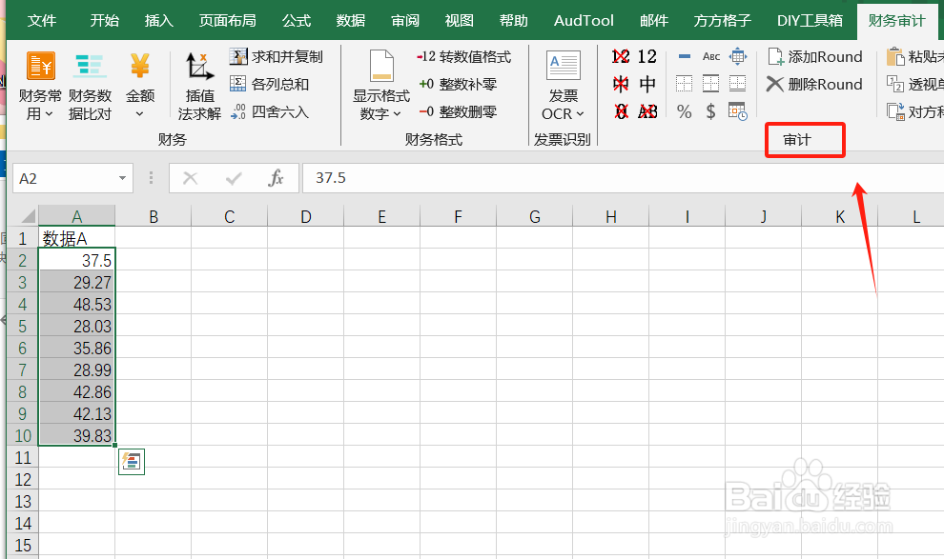944x559 pixels.
Task: Click the 添加Round button
Action: pos(815,56)
